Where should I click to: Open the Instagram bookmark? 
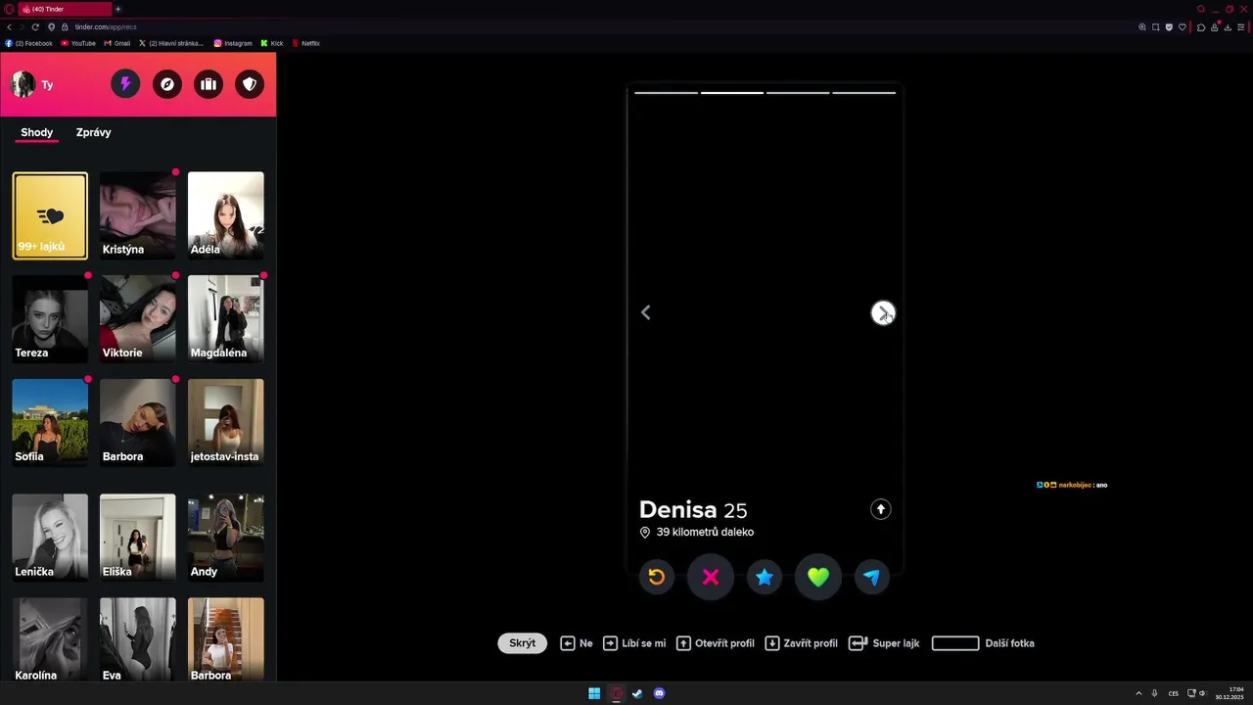[233, 43]
